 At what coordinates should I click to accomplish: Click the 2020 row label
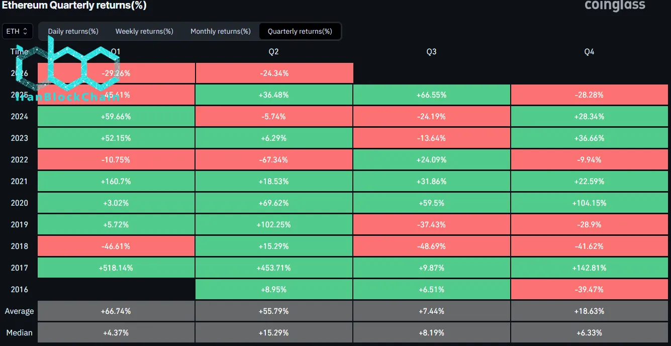(x=20, y=203)
